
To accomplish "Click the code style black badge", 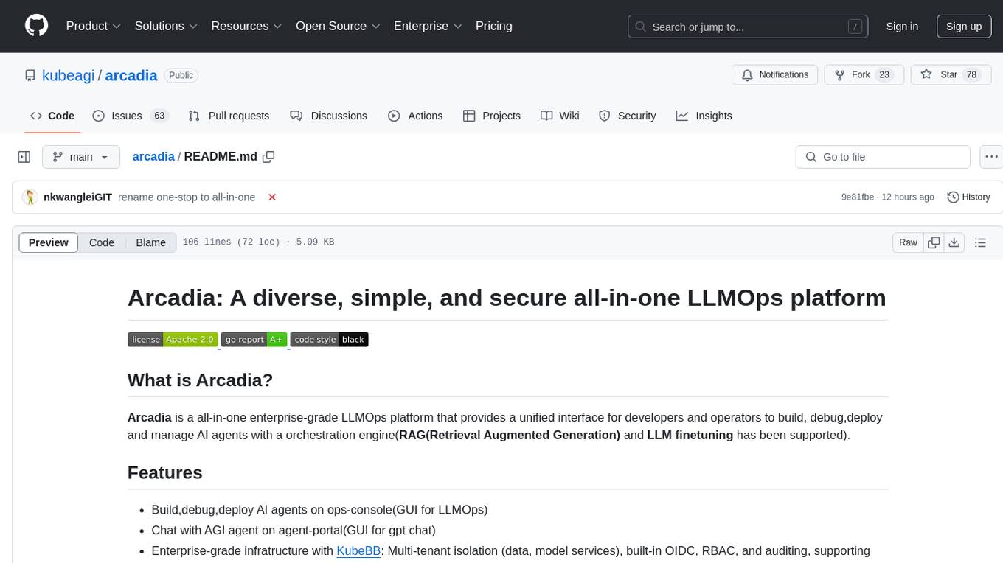I will (x=329, y=340).
